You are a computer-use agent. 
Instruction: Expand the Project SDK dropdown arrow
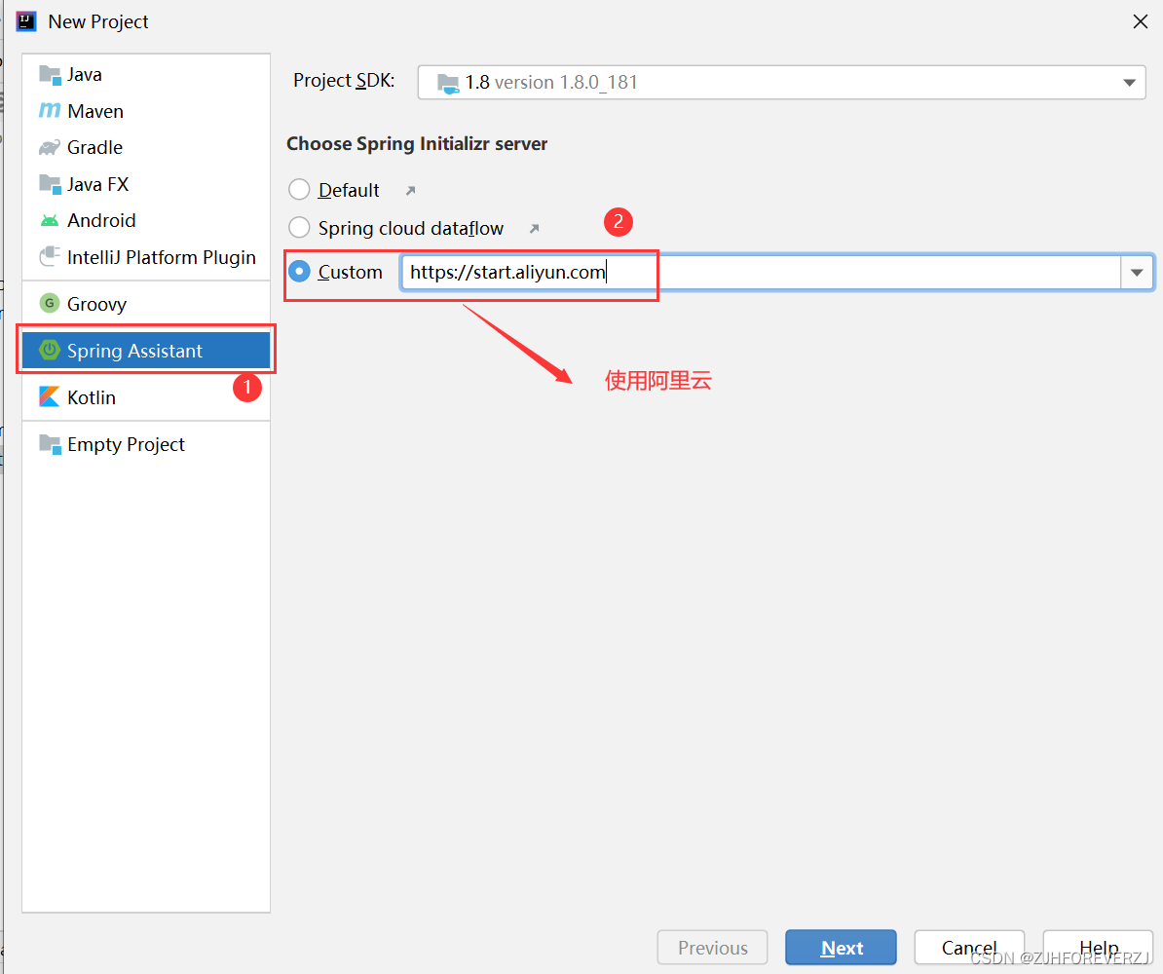click(1129, 83)
